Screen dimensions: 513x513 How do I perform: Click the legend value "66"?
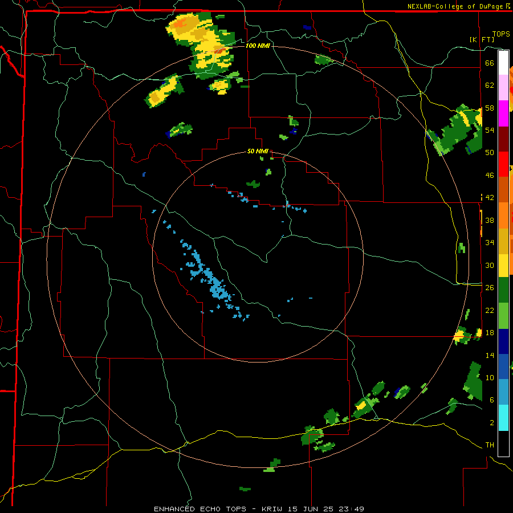[490, 63]
